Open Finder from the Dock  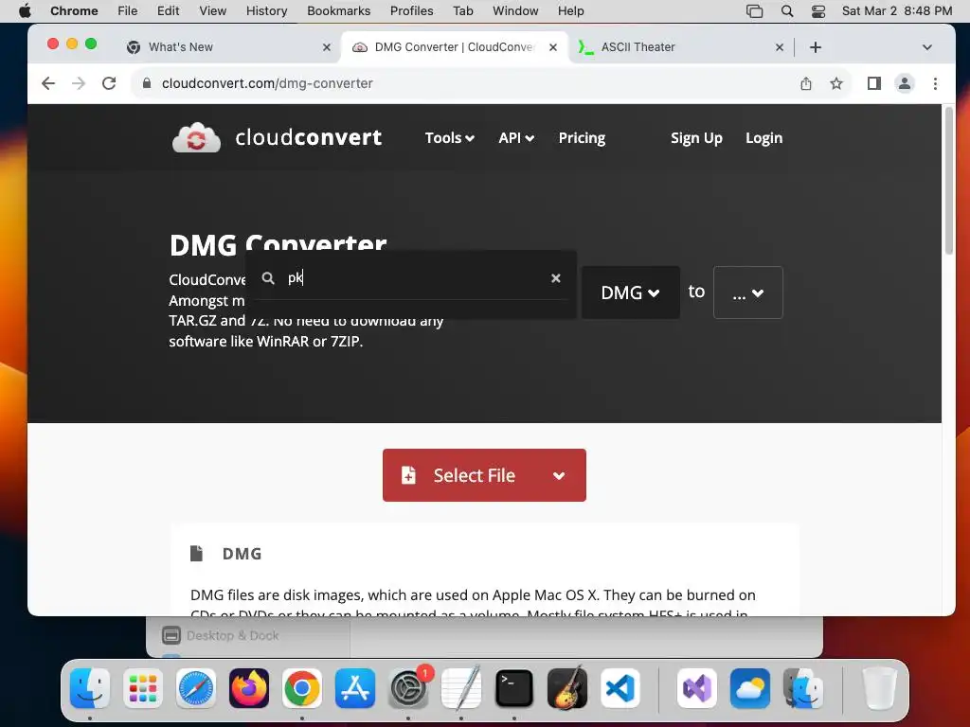coord(90,688)
